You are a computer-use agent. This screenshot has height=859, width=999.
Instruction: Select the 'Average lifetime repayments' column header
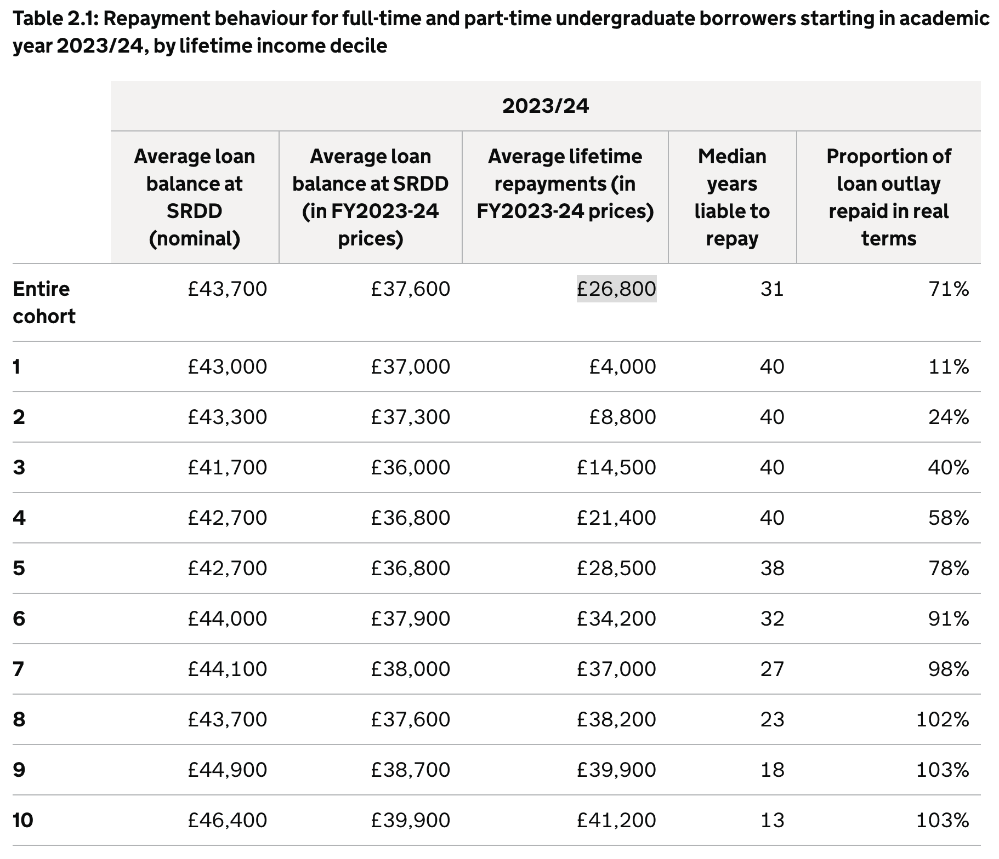coord(565,184)
